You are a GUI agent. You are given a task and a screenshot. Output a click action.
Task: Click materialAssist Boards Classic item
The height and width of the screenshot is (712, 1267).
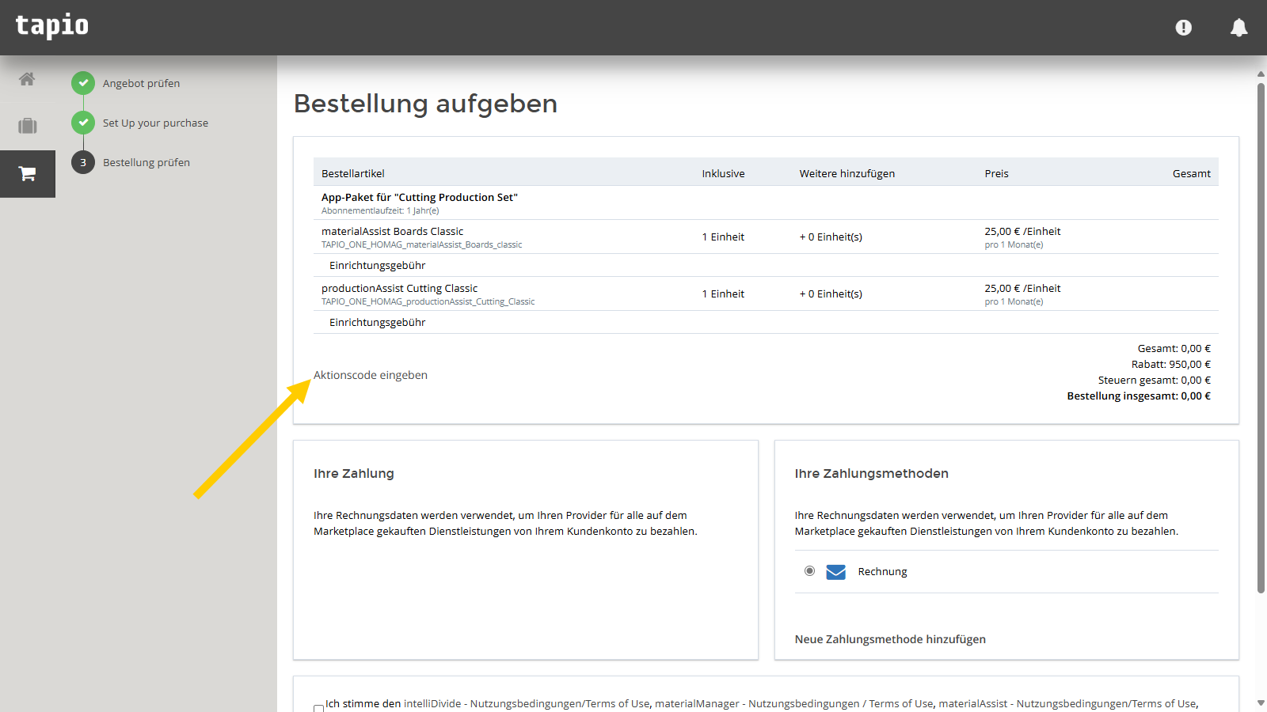pos(392,231)
